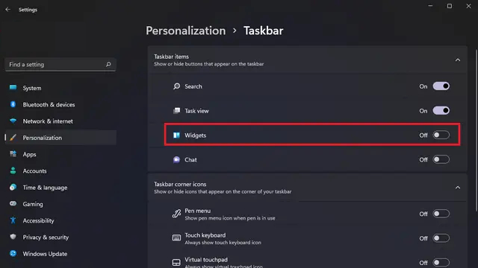Turn off the Search toggle
This screenshot has width=478, height=268.
[x=441, y=86]
